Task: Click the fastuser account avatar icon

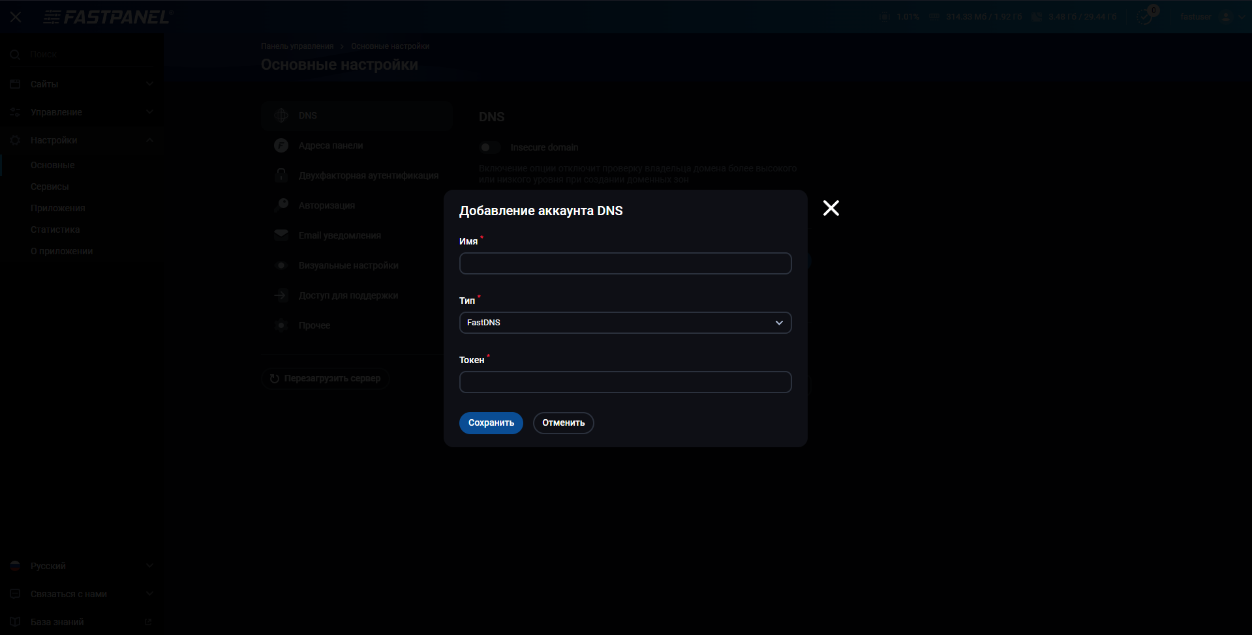Action: click(x=1226, y=17)
